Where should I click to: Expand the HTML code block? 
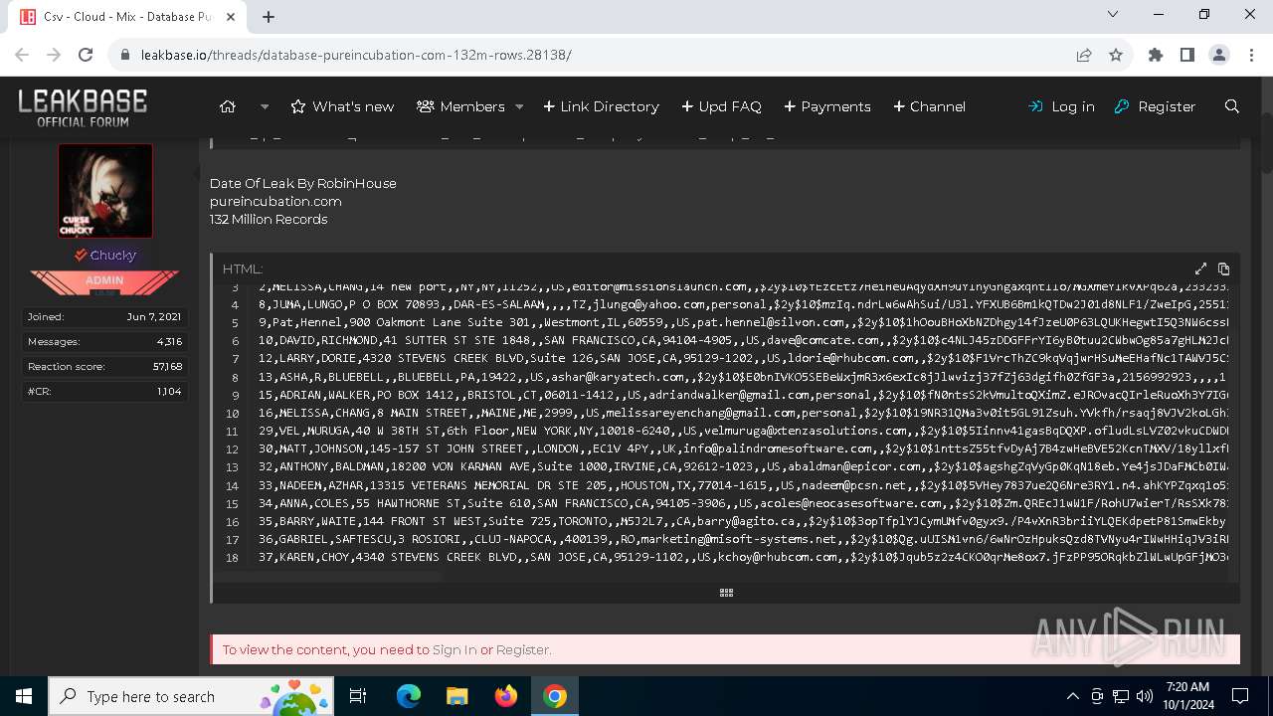click(1200, 268)
